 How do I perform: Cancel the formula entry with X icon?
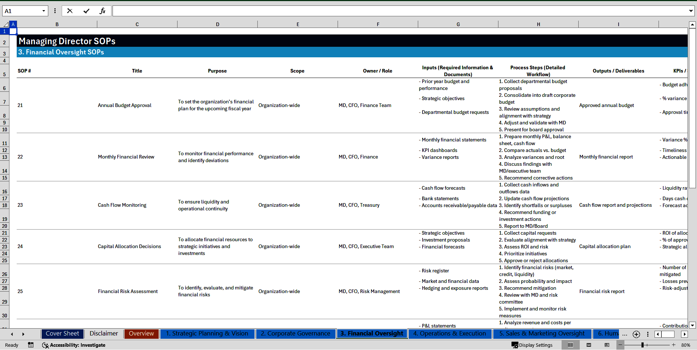click(x=70, y=11)
